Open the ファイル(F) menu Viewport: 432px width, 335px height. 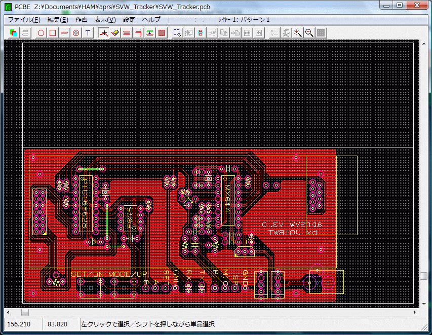24,20
